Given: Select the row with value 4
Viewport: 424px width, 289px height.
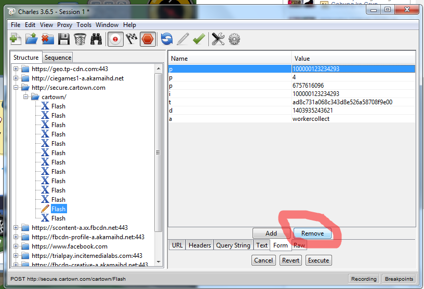Looking at the screenshot, I should coord(292,77).
